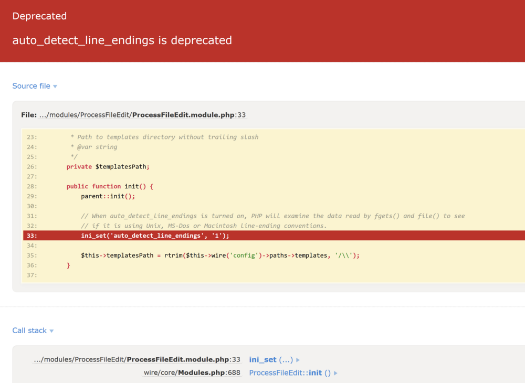Screen dimensions: 525x383
Task: Open ProcessFileEdit.module.php:33 link in the call stack
Action: point(136,360)
